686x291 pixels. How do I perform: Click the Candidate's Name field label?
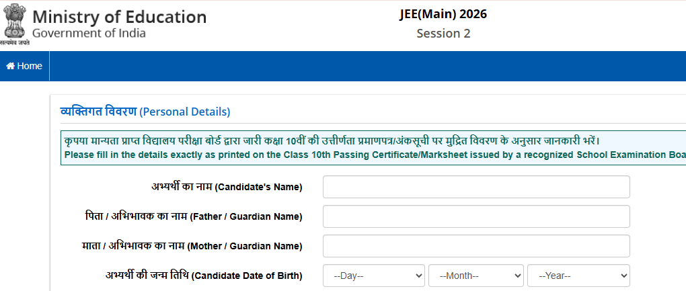227,187
